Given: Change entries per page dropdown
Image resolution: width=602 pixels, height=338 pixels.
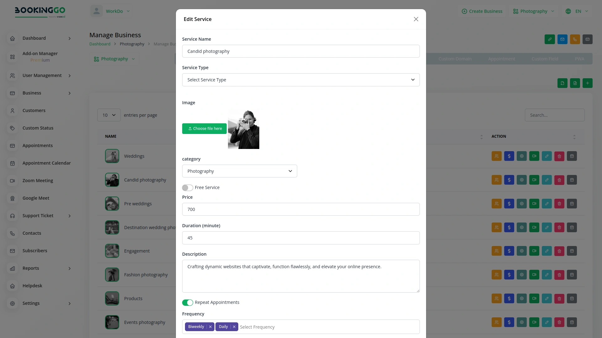Looking at the screenshot, I should [x=108, y=115].
